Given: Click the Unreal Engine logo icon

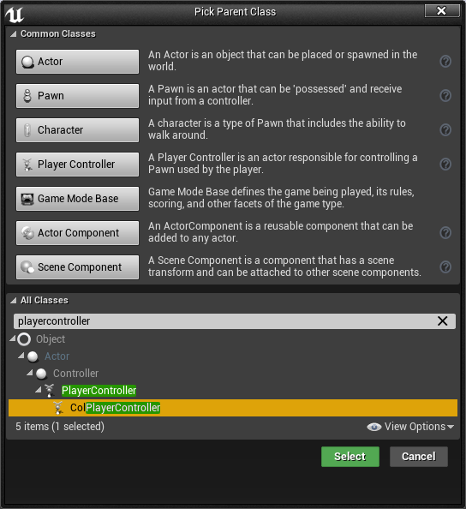Looking at the screenshot, I should [x=15, y=14].
